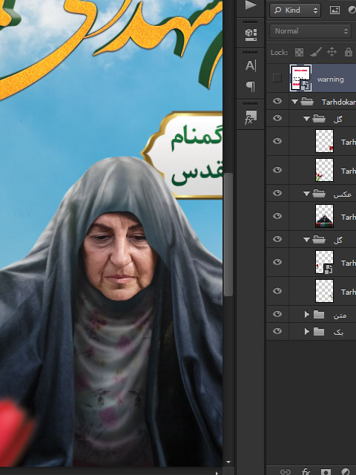Lock transparent pixels checkerboard icon
Image resolution: width=356 pixels, height=475 pixels.
pos(299,52)
